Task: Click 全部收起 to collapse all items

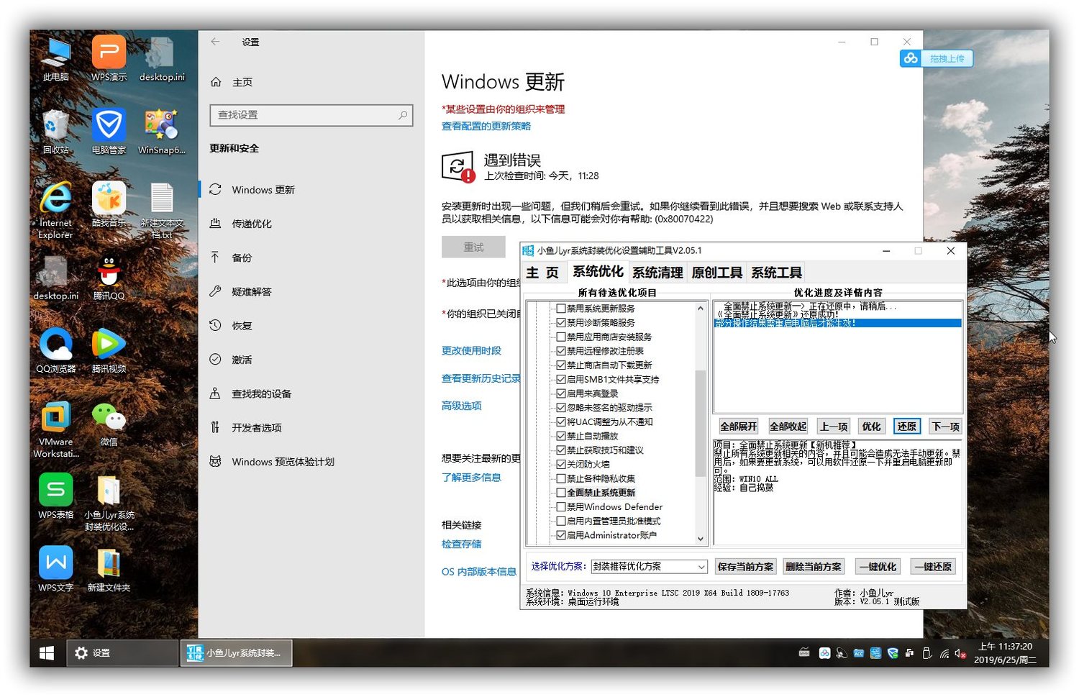Action: [x=788, y=427]
